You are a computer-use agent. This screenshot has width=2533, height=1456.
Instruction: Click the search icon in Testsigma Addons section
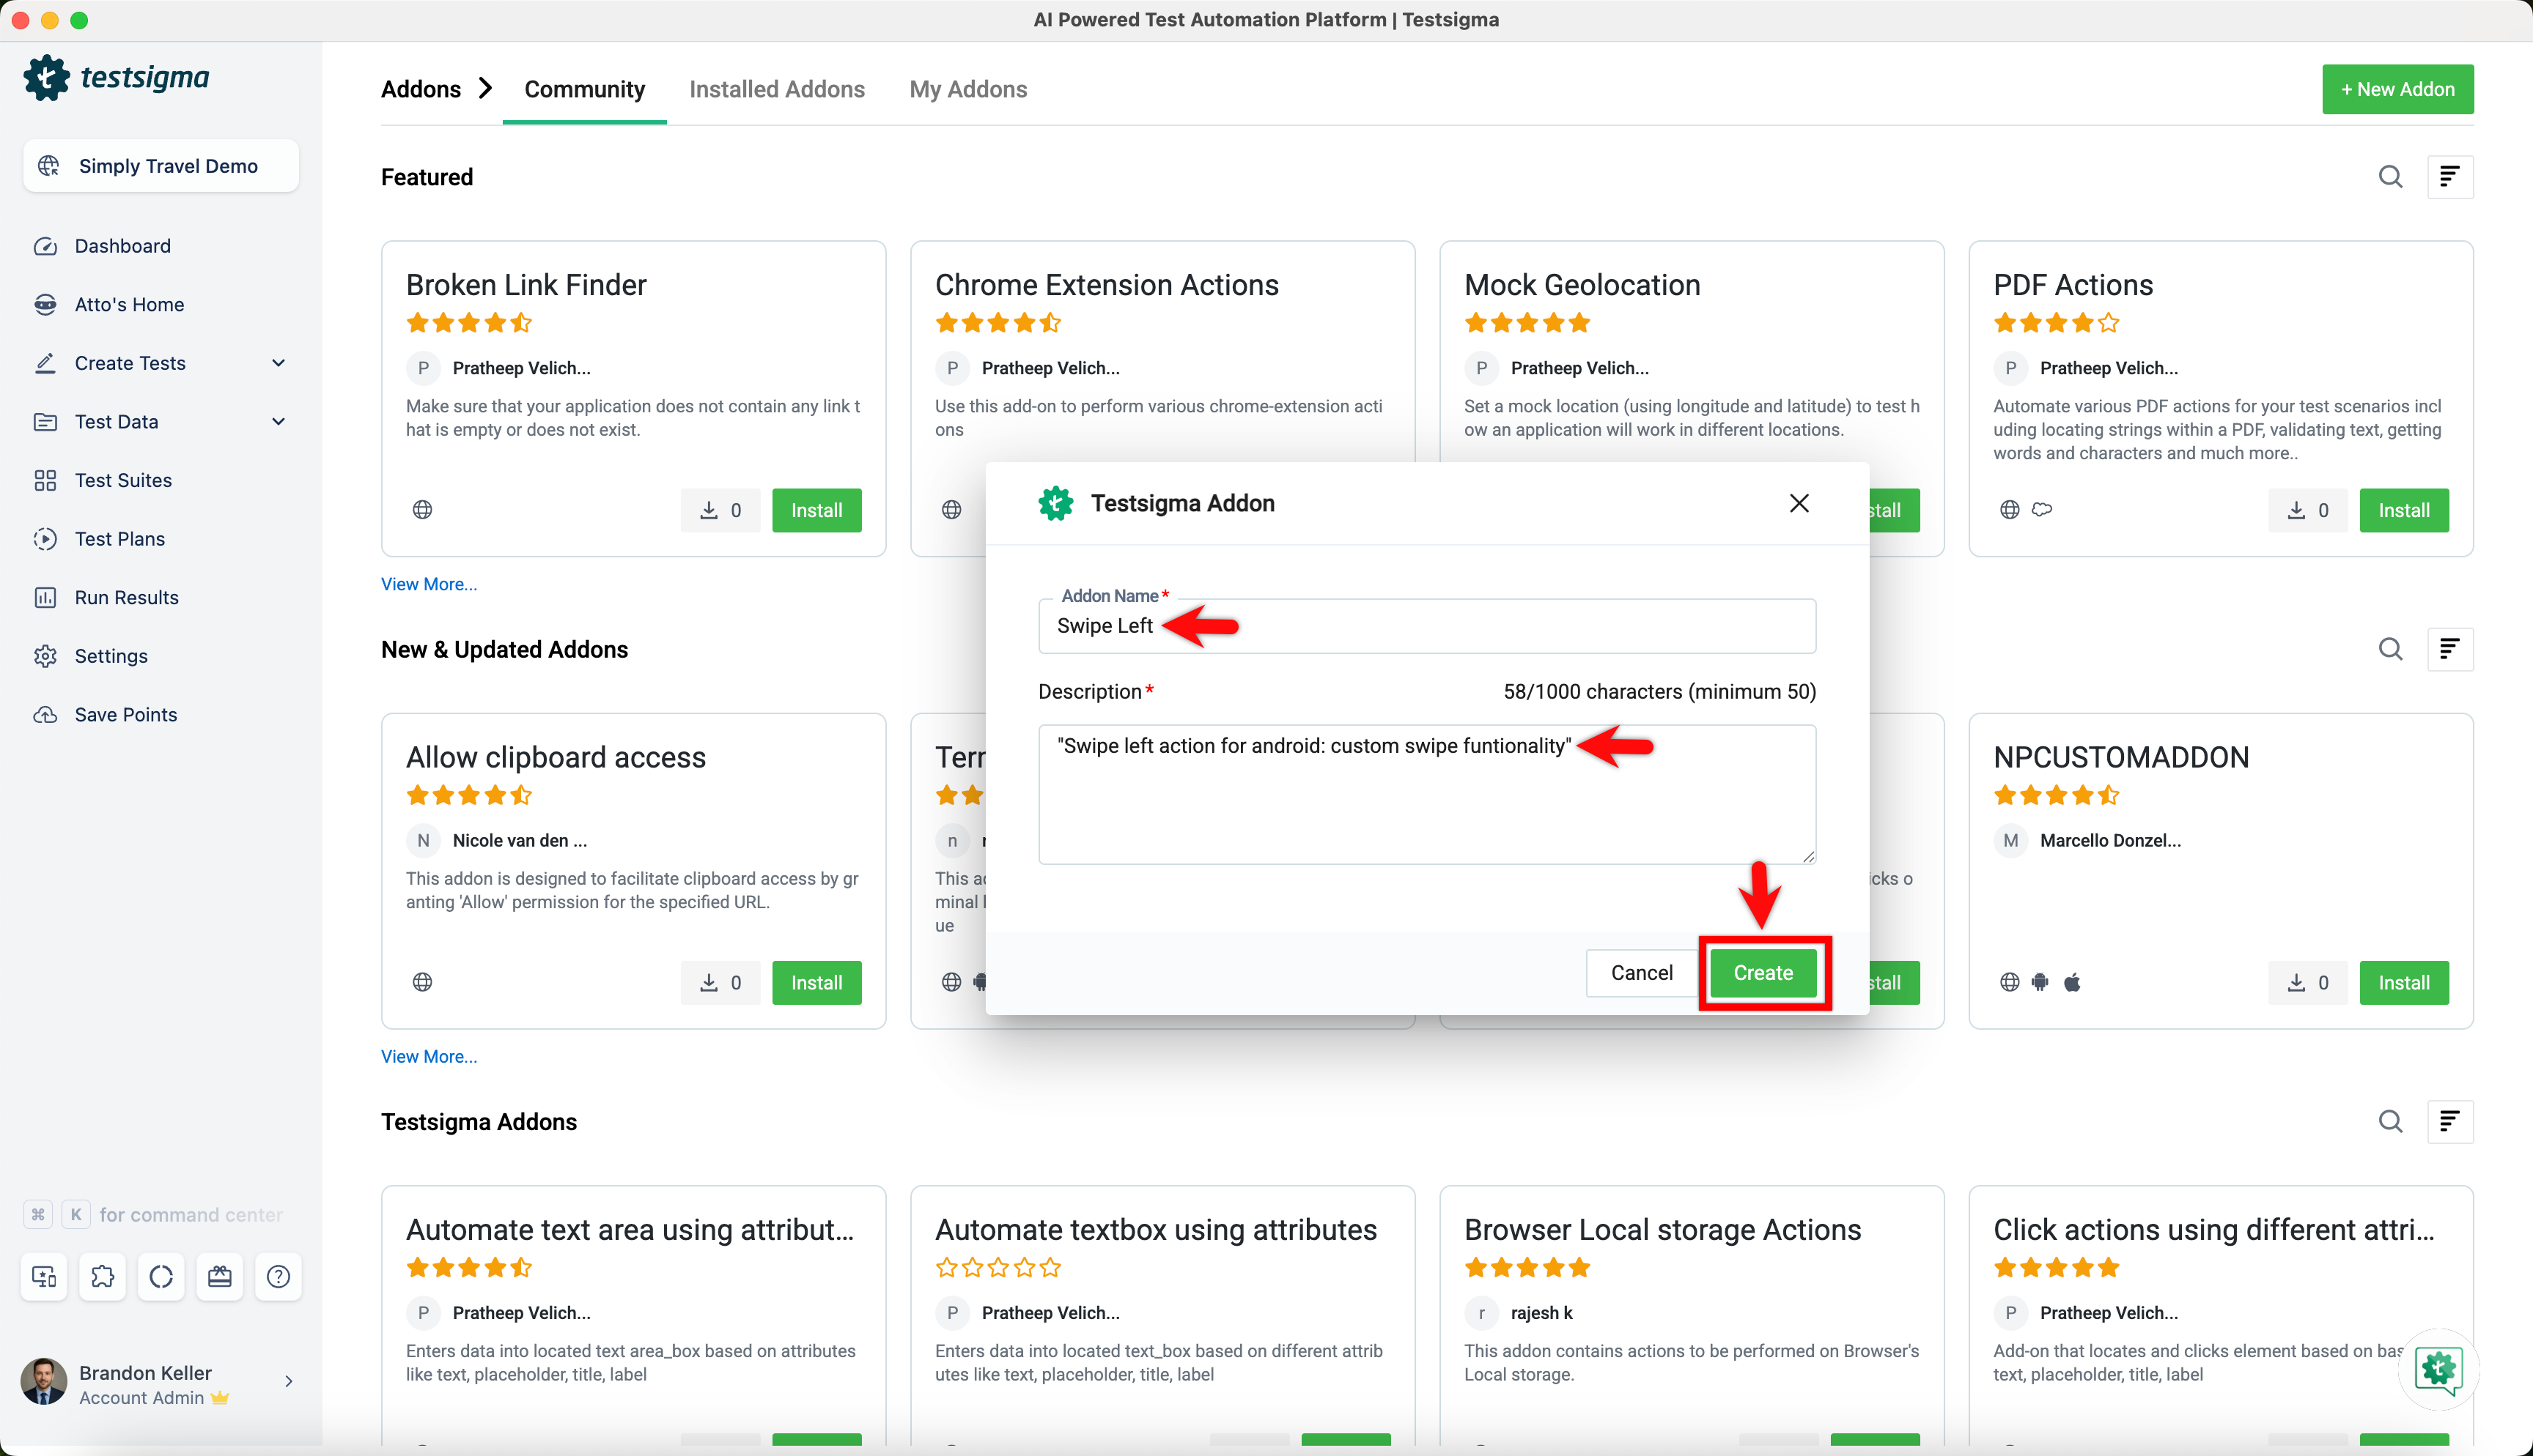2390,1122
